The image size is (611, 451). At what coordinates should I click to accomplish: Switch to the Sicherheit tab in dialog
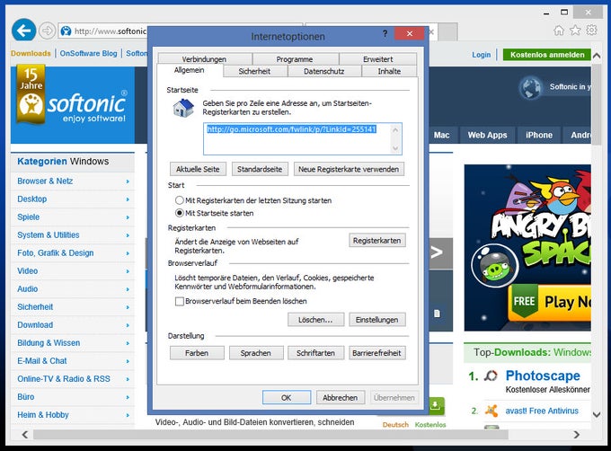(255, 71)
